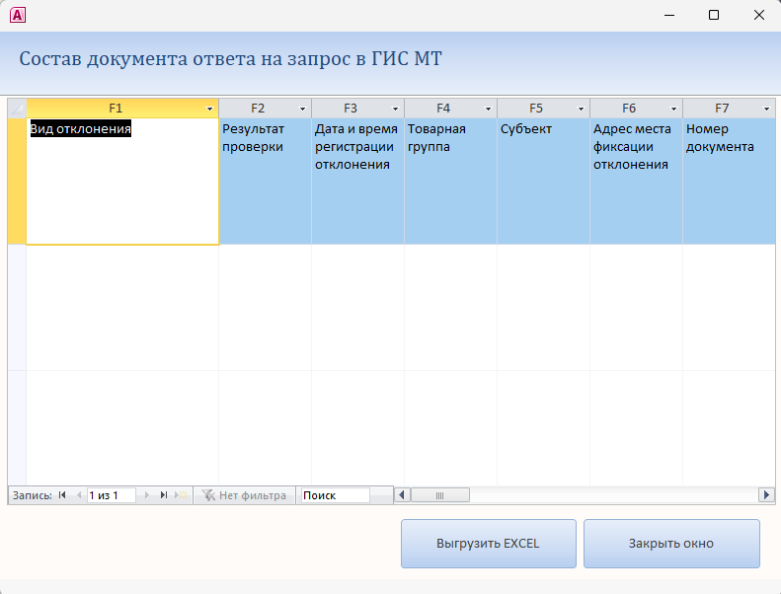Click the 'Адрес места фиксации отклонения' cell
The image size is (781, 594).
point(637,182)
